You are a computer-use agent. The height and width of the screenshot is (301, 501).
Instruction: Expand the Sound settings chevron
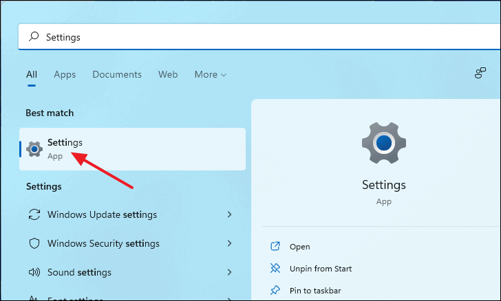point(229,272)
